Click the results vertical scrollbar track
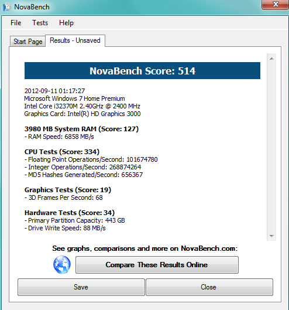289x310 pixels. click(271, 147)
